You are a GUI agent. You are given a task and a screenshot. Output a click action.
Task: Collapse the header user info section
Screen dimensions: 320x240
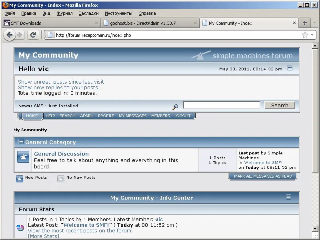point(290,68)
